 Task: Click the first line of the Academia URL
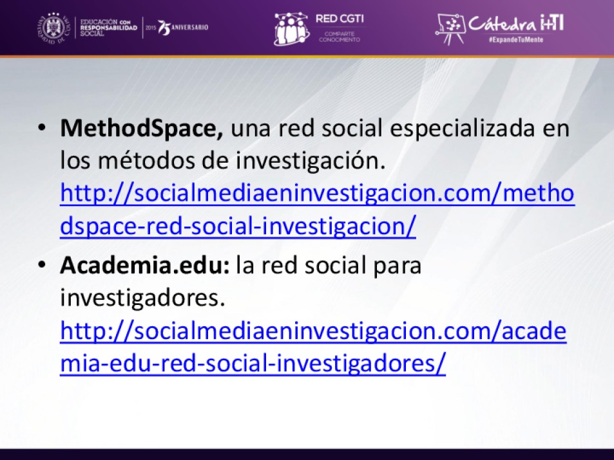coord(313,332)
